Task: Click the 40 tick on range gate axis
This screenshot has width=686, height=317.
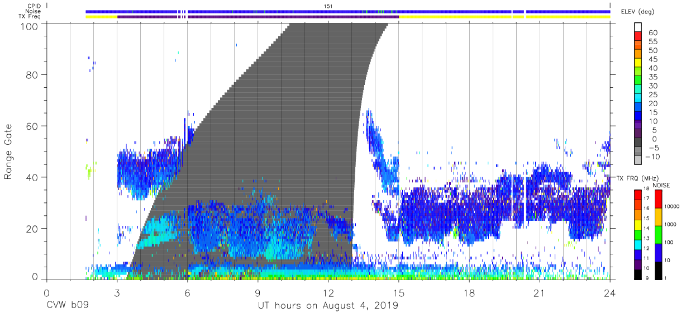Action: (x=31, y=177)
